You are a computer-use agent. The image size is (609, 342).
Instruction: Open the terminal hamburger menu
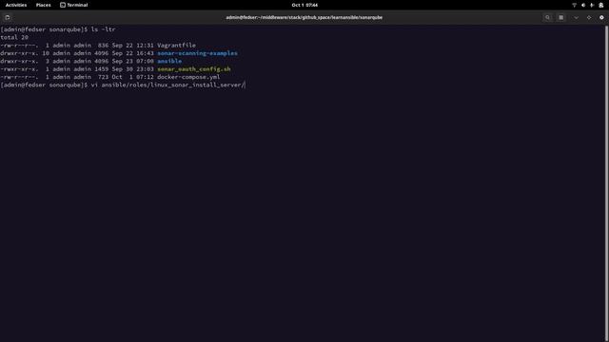tap(560, 17)
